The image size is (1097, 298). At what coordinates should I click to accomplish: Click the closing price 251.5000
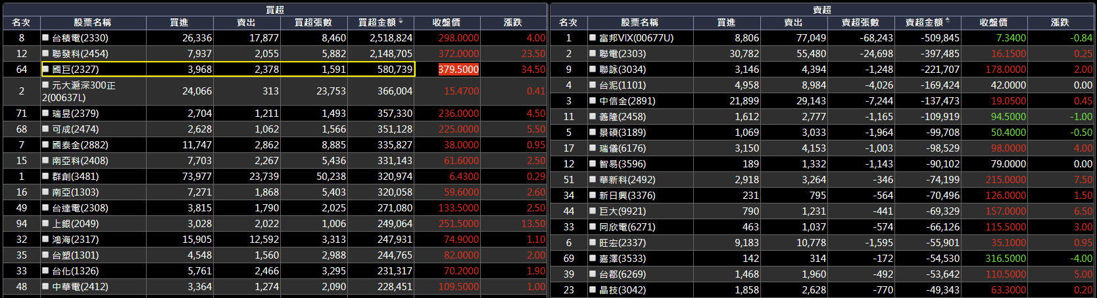coord(458,224)
